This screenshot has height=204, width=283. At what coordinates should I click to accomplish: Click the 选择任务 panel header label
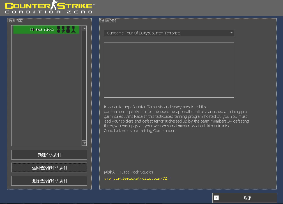107,20
